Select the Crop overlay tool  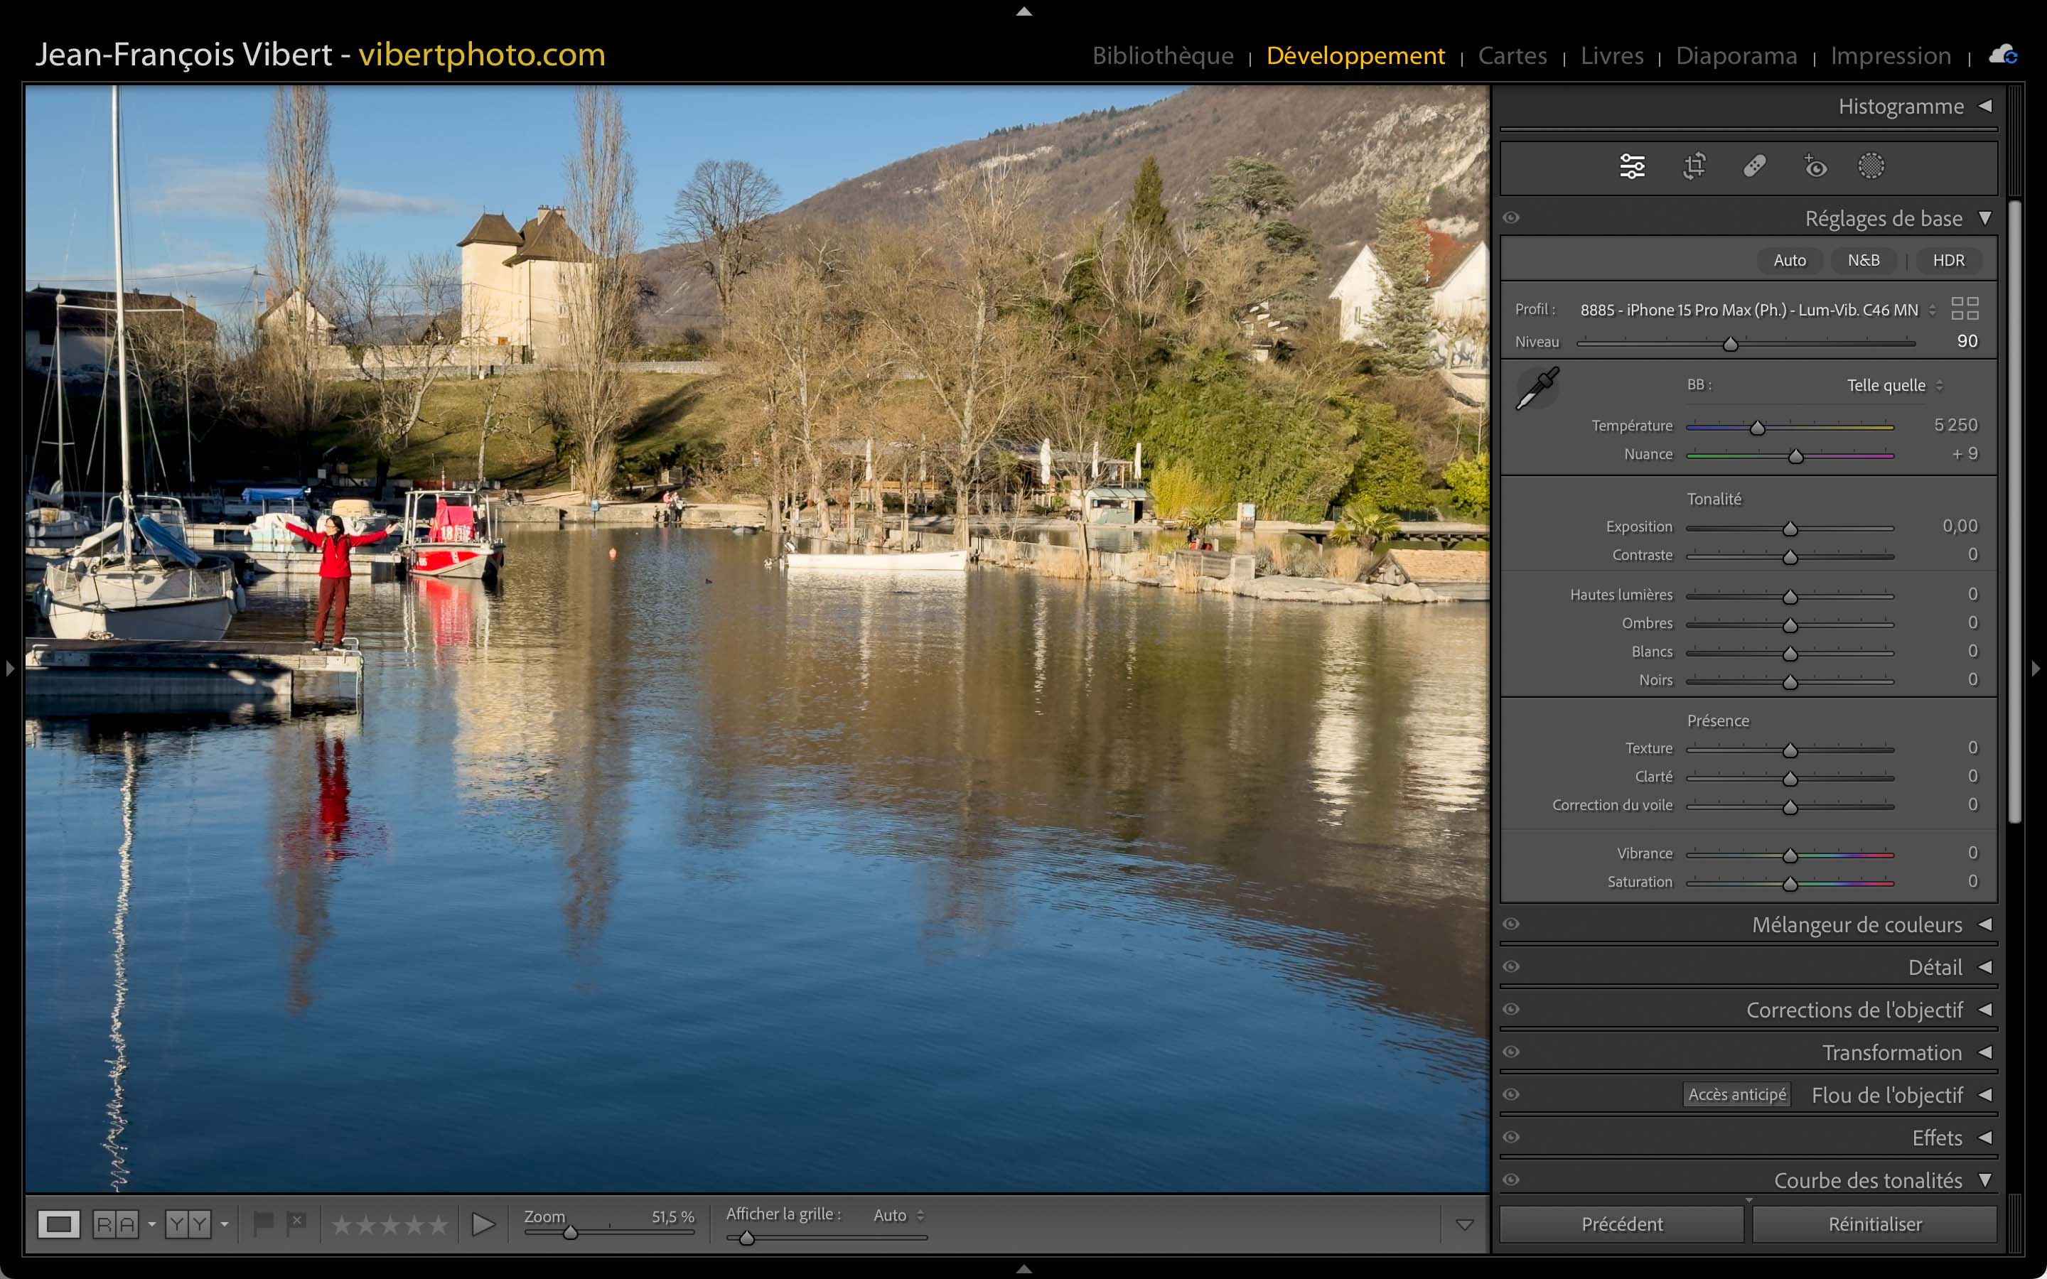[x=1694, y=166]
